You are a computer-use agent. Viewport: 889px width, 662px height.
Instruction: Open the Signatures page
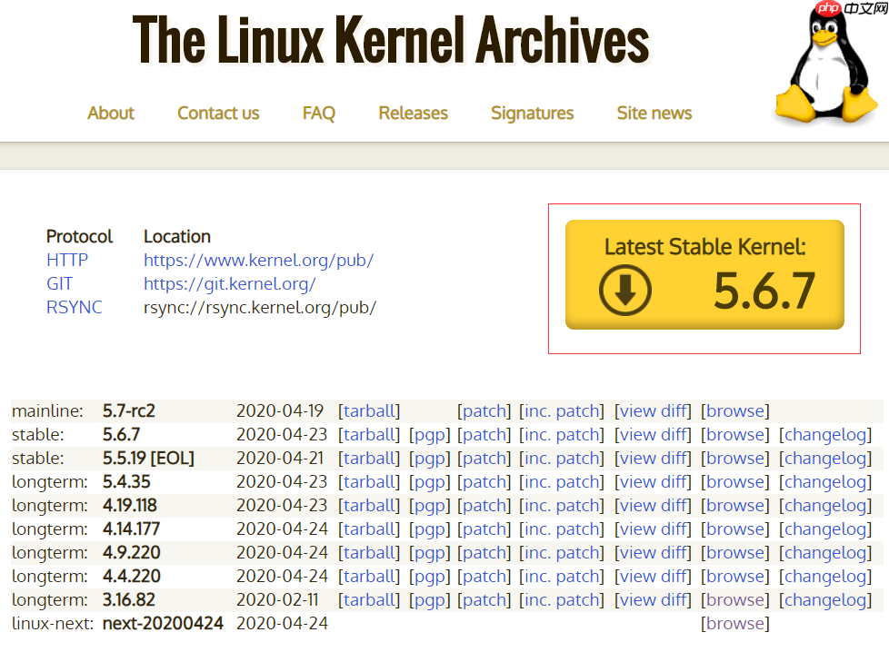click(532, 114)
